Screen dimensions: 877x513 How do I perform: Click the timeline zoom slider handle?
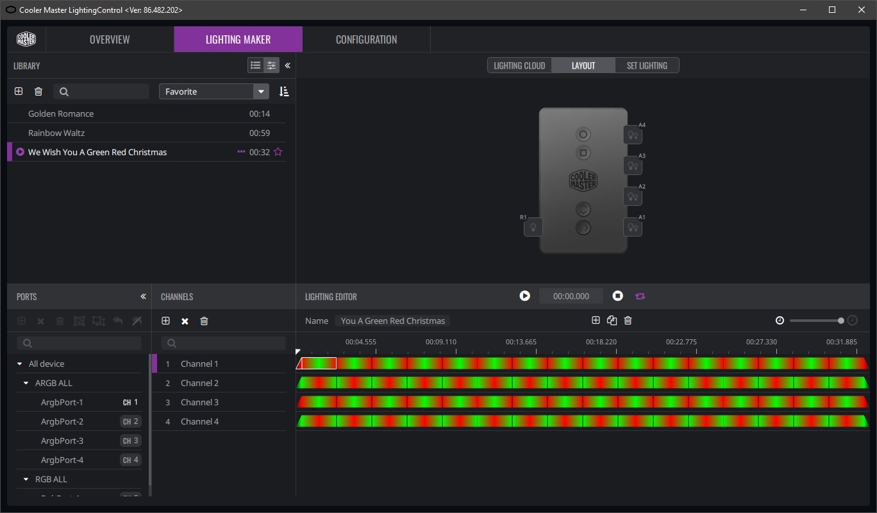[840, 321]
